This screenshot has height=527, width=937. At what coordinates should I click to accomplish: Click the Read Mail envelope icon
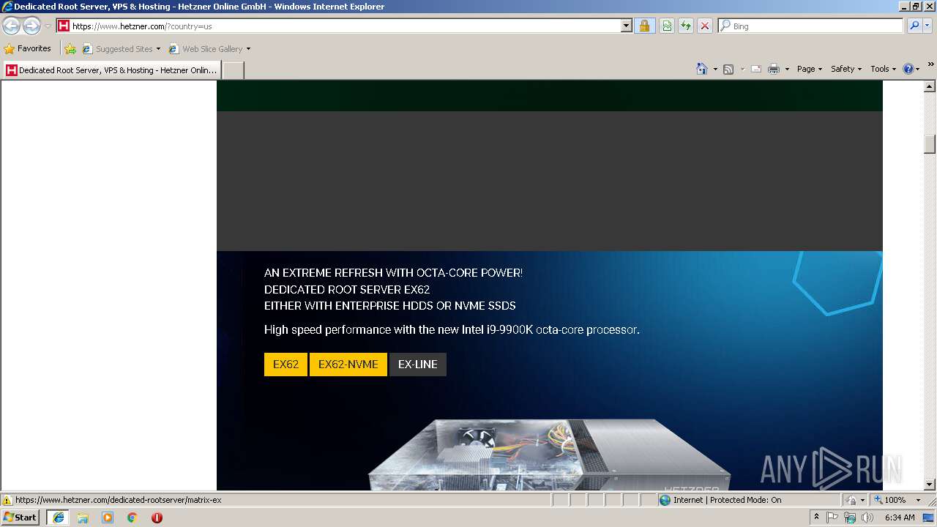tap(756, 69)
